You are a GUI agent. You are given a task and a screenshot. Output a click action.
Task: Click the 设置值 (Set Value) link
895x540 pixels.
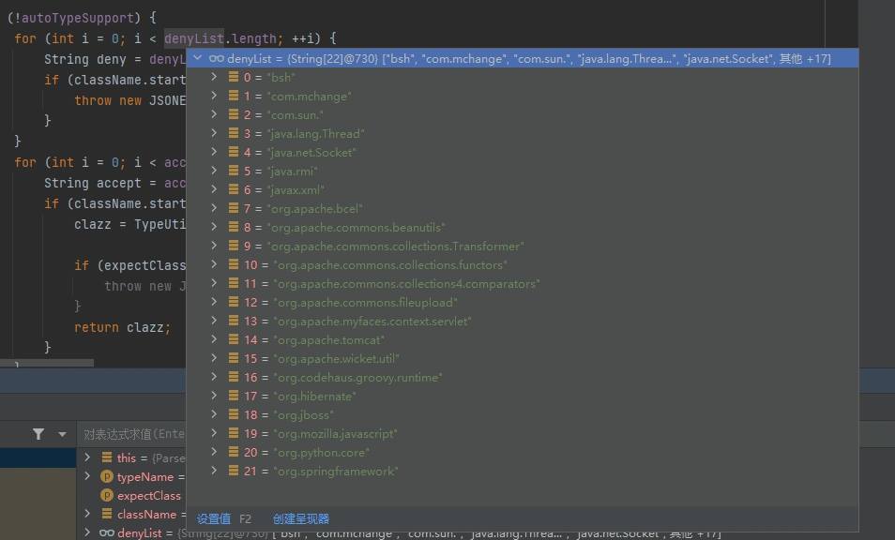tap(214, 518)
